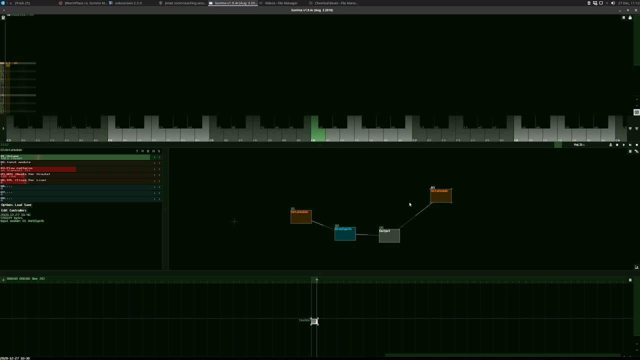Click the timeline horizontal scrollbar

(x=502, y=355)
